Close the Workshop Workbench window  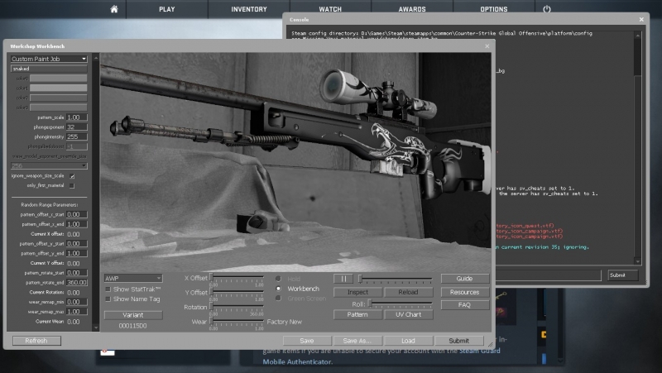(x=487, y=46)
